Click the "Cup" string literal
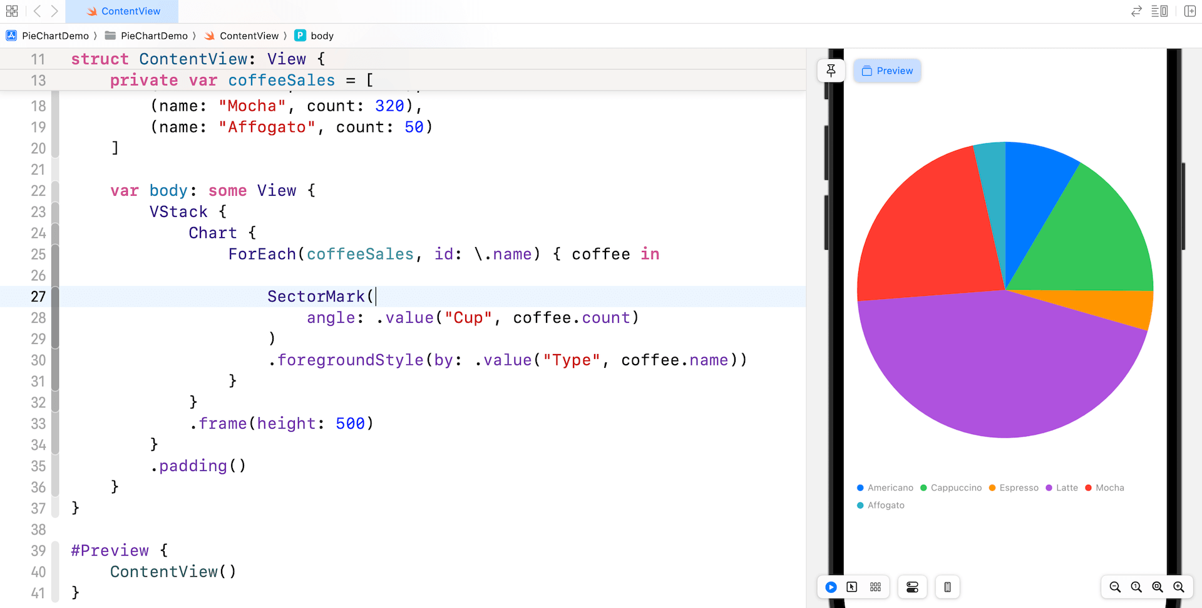1202x608 pixels. point(468,318)
